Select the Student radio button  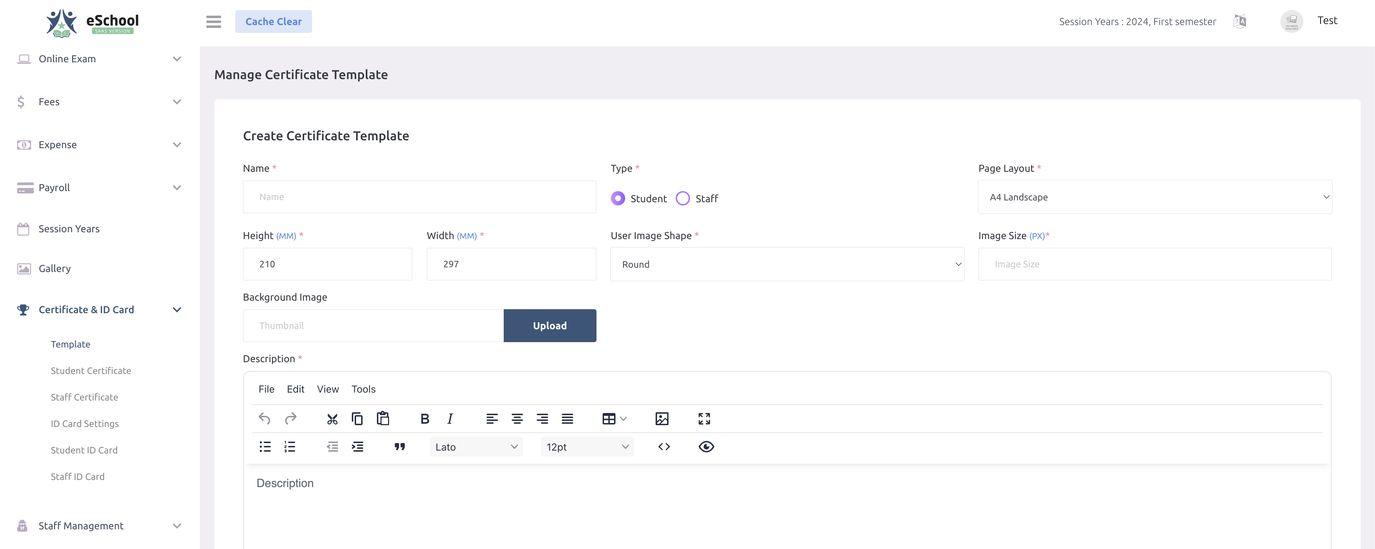pos(618,198)
